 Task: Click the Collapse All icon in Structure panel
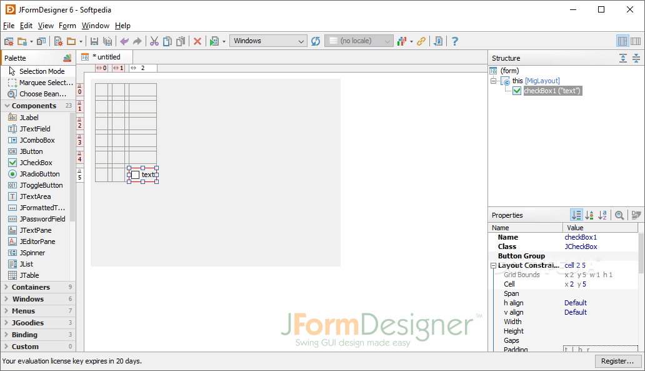(636, 58)
